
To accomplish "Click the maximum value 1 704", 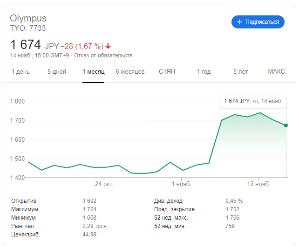I will click(x=89, y=209).
